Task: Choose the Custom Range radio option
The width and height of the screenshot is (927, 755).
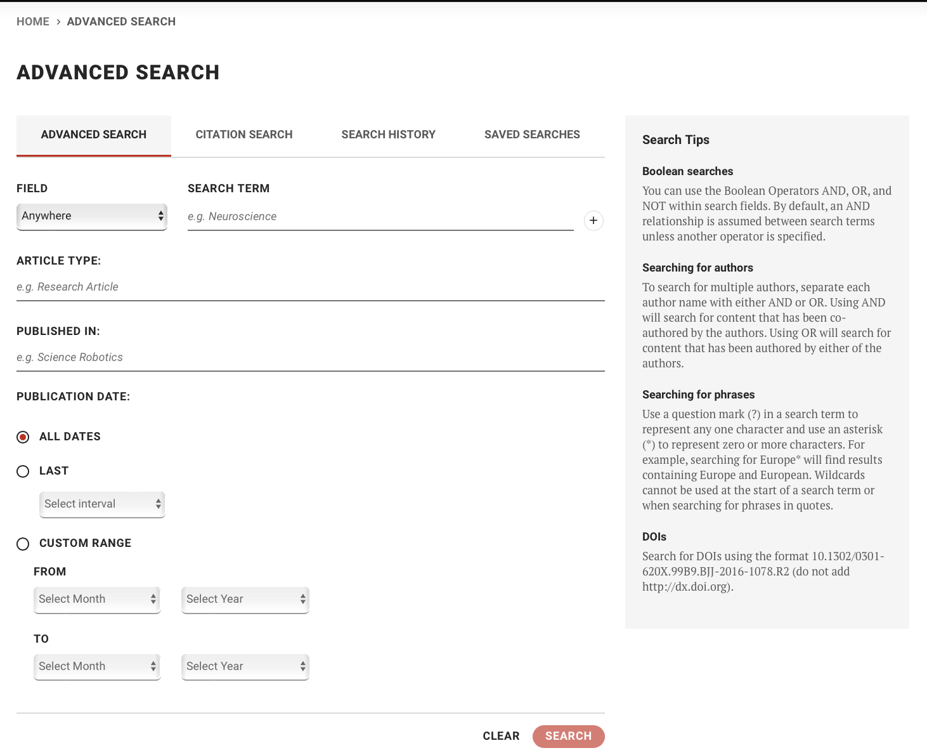Action: 23,544
